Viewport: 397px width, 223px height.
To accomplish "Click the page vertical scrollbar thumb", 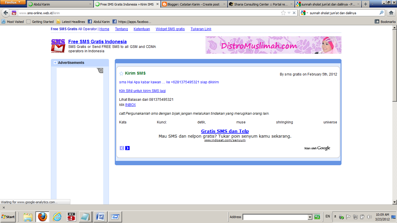I will coord(394,66).
